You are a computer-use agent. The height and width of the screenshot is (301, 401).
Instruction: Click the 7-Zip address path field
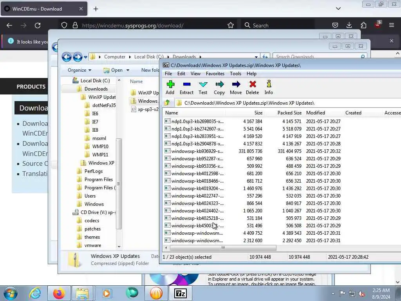[x=288, y=103]
